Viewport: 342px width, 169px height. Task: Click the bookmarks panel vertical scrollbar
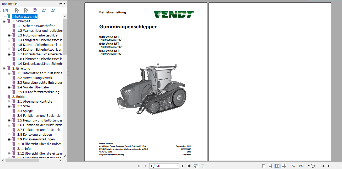tap(65, 36)
